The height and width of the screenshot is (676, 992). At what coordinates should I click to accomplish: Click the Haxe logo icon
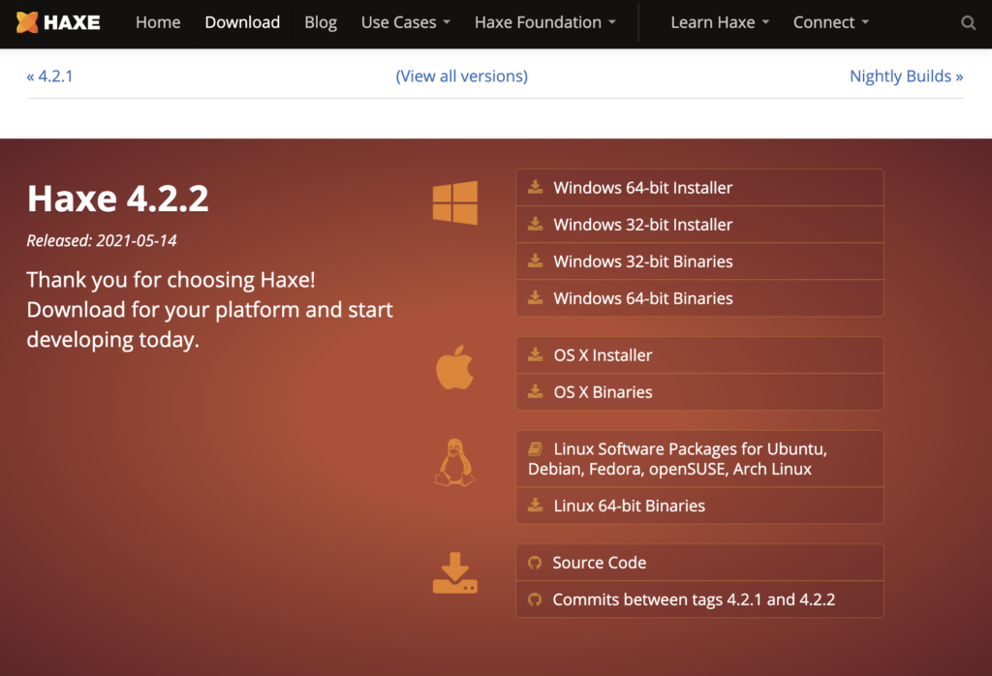[x=27, y=22]
